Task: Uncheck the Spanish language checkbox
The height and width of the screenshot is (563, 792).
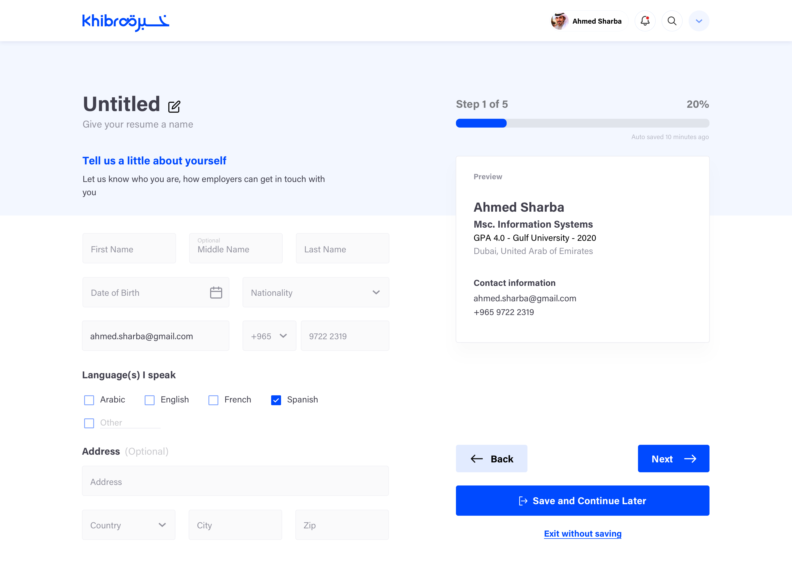Action: pos(276,400)
